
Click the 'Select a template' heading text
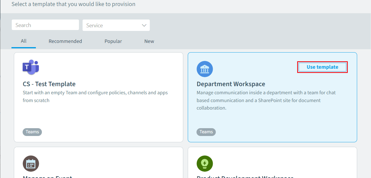point(73,4)
